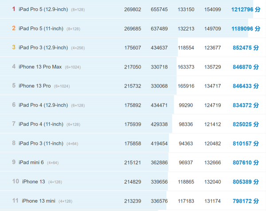This screenshot has height=211, width=266.
Task: Click the value 362886
Action: [159, 163]
